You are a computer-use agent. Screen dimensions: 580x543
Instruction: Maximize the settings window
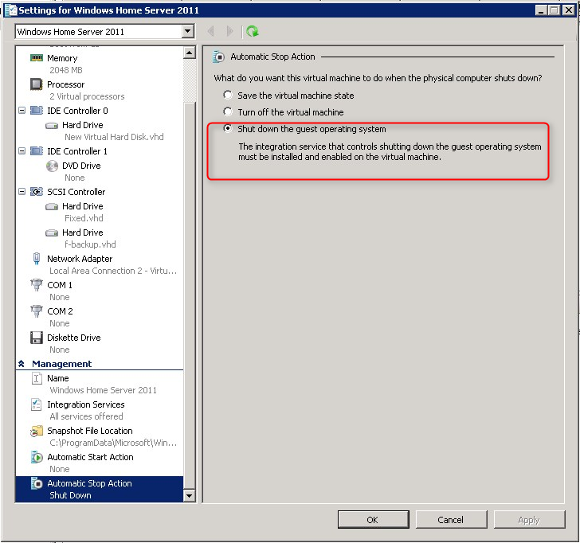click(x=555, y=10)
